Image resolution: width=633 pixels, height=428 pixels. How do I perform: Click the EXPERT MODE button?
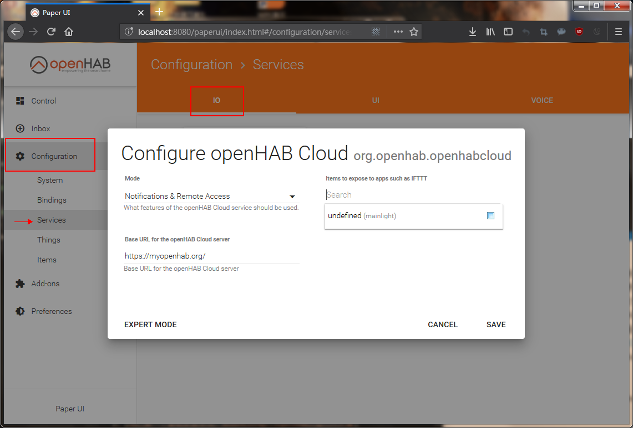[x=150, y=325]
